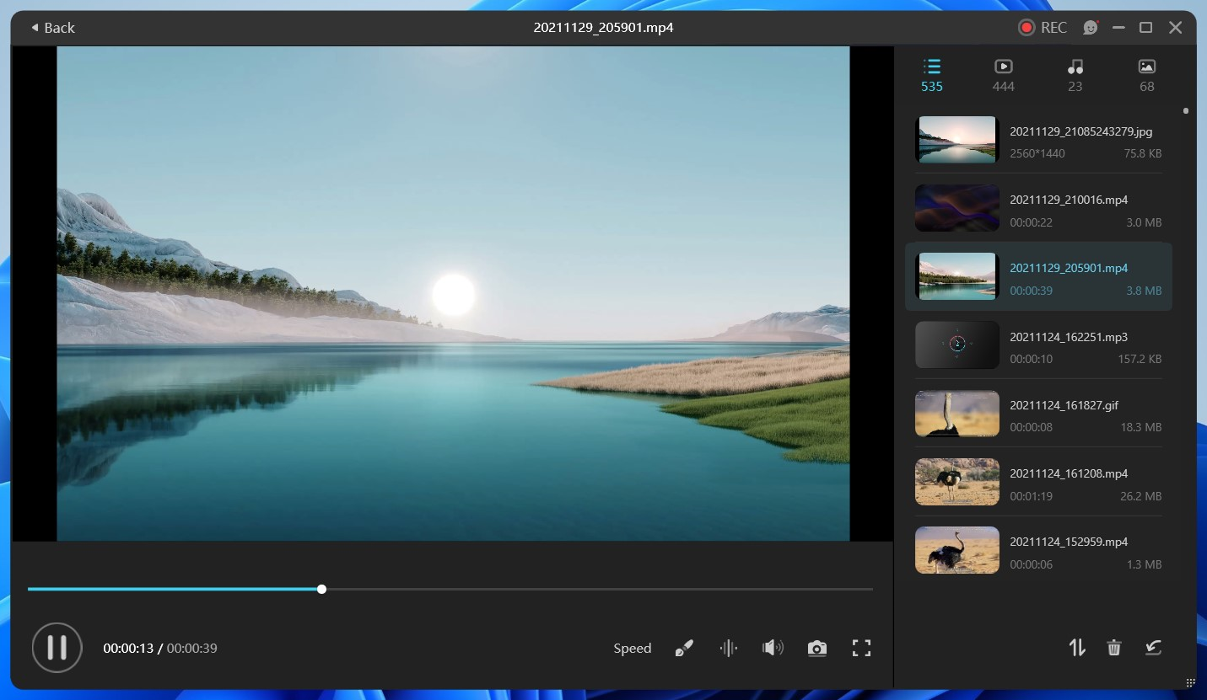Start a new recording with the REC button
Viewport: 1207px width, 700px height.
(1043, 27)
